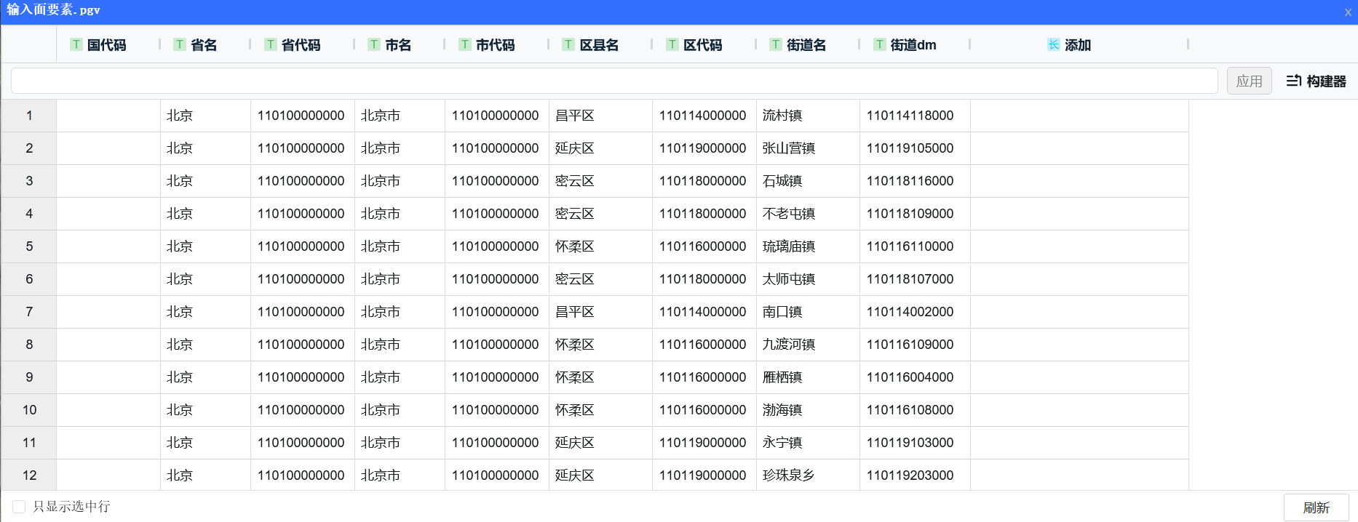This screenshot has height=522, width=1358.
Task: Click the T type icon for 市名
Action: pyautogui.click(x=373, y=44)
